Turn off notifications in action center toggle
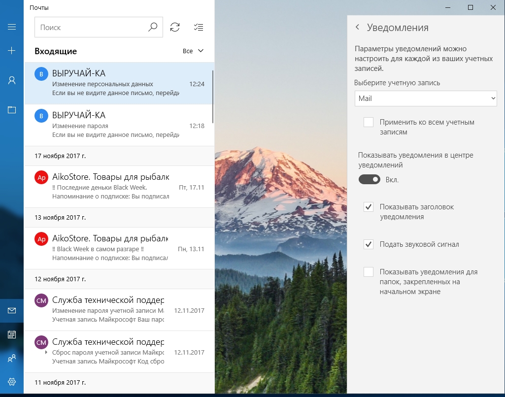This screenshot has height=397, width=505. tap(370, 179)
